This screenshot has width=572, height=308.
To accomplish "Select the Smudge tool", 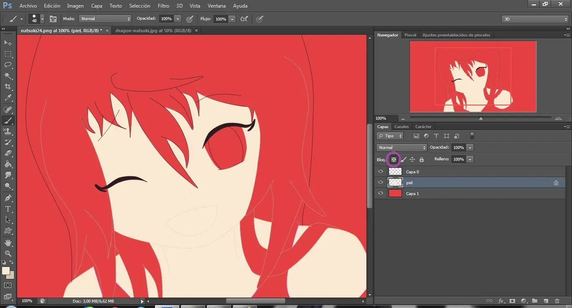I will click(x=8, y=175).
